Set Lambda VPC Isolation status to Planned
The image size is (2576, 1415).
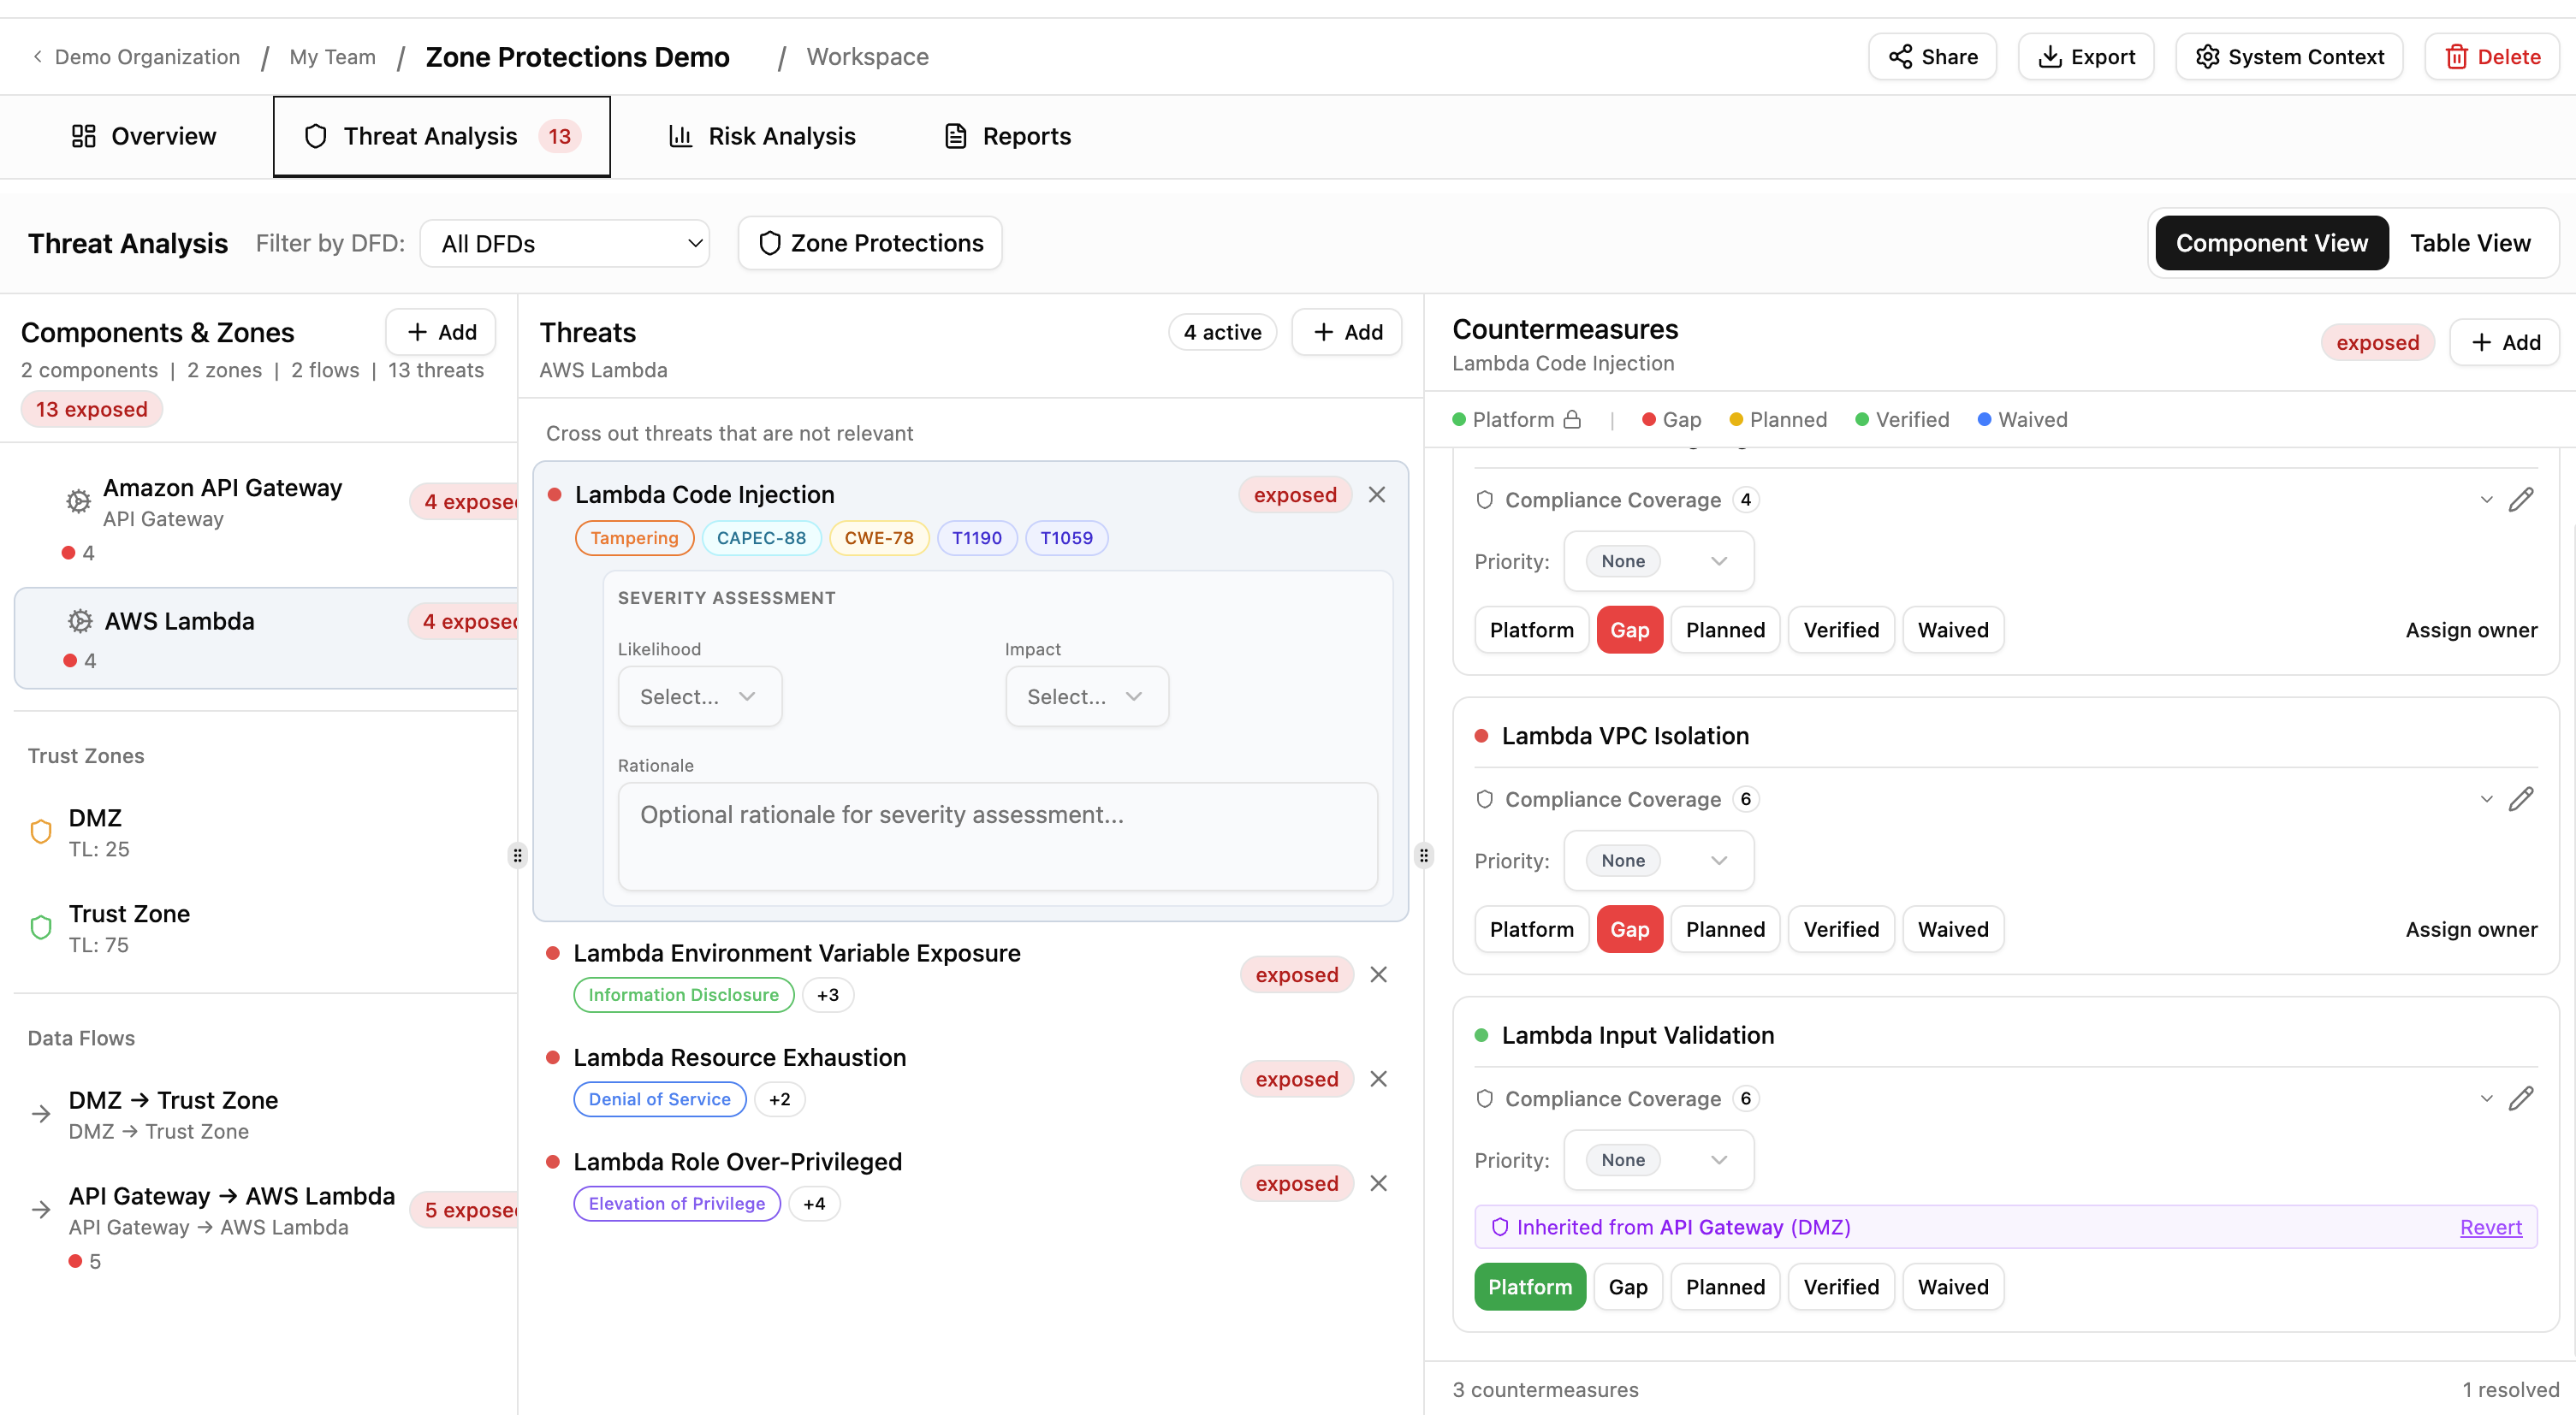tap(1725, 929)
